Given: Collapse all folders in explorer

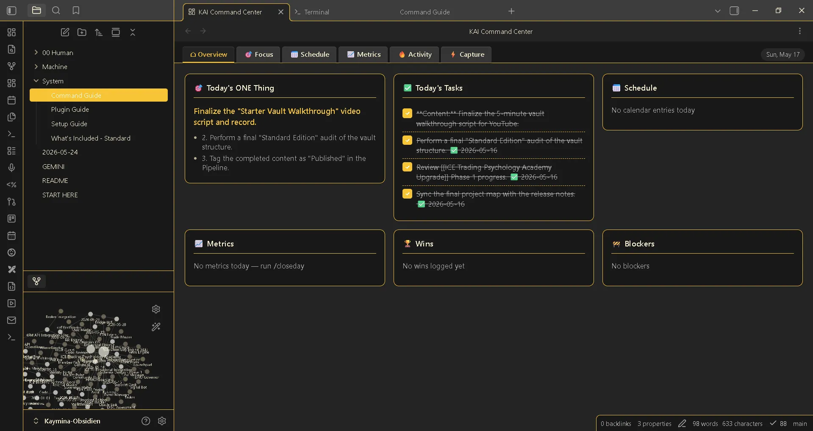Looking at the screenshot, I should [x=133, y=32].
